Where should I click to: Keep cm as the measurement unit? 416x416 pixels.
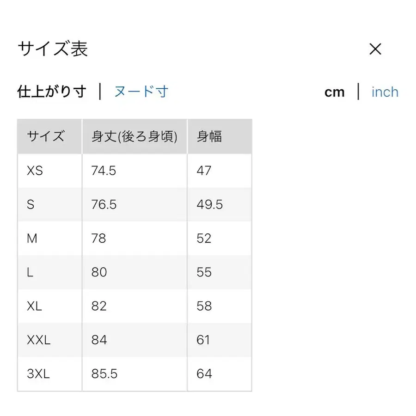(x=334, y=92)
